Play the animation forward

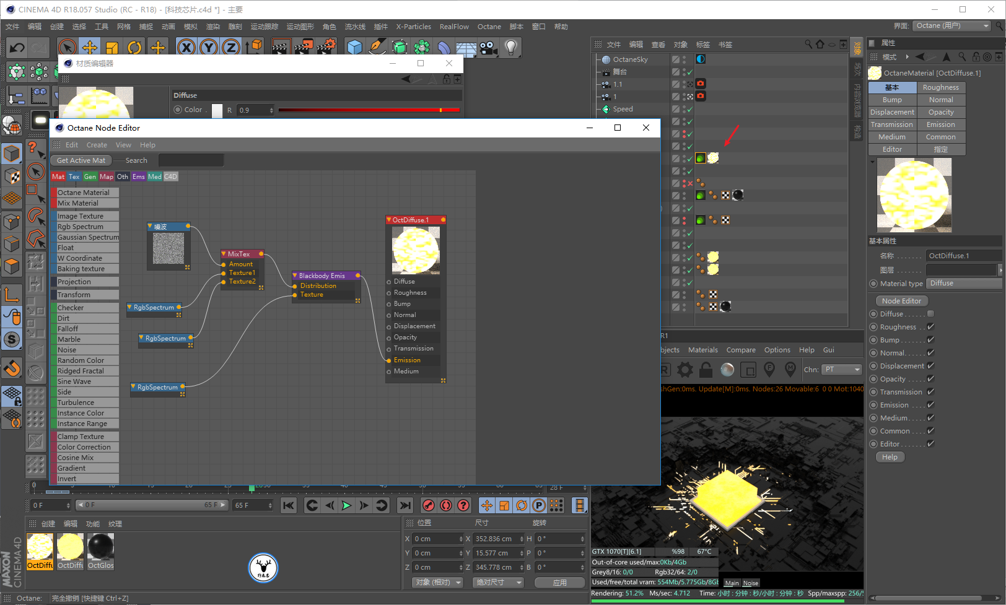point(346,505)
